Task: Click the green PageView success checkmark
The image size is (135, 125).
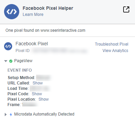Action: [11, 61]
